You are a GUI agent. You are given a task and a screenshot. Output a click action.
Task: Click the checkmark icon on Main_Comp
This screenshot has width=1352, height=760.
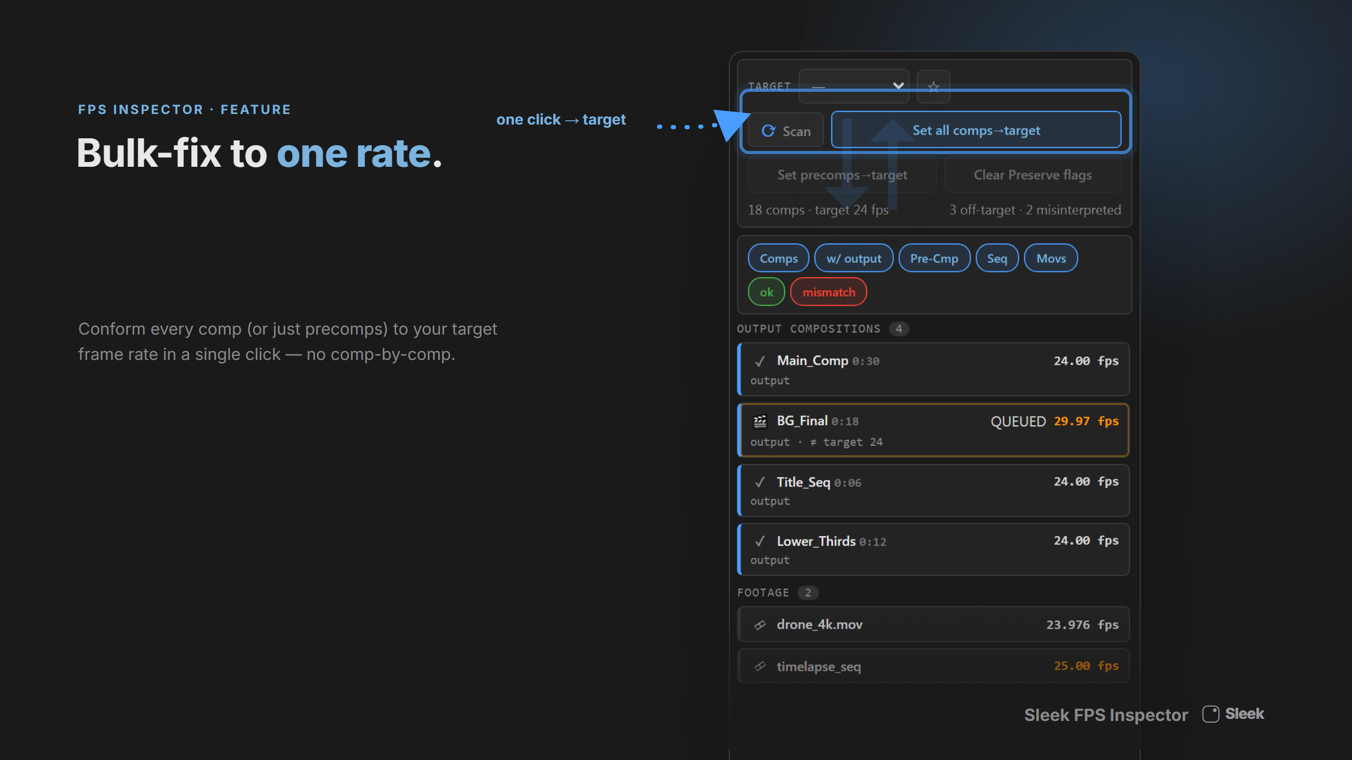760,361
